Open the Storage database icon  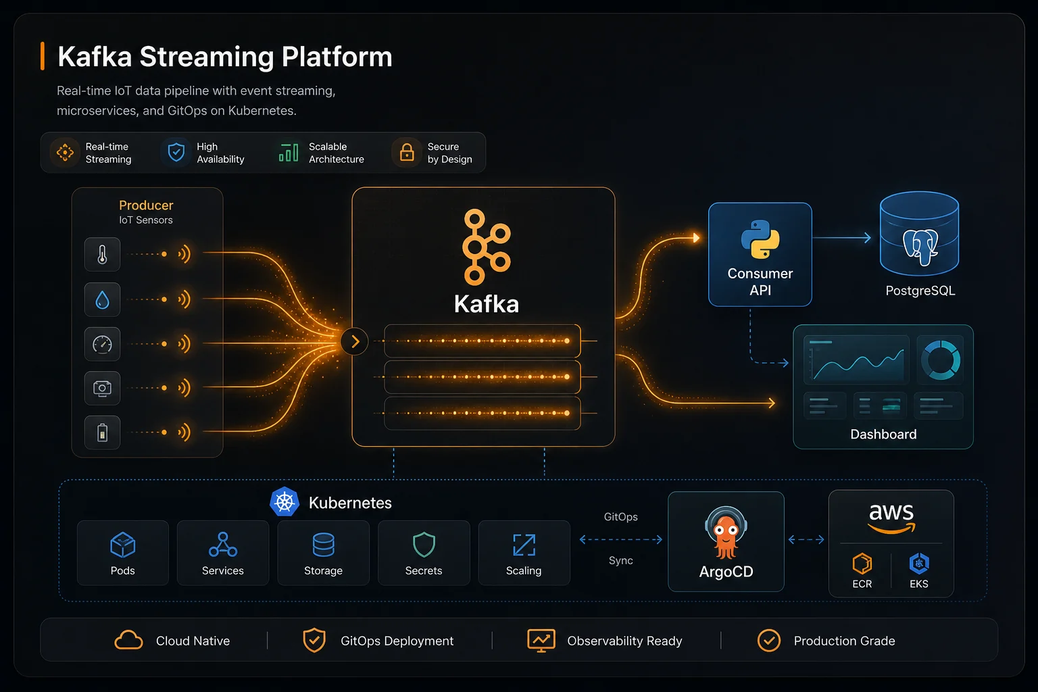[323, 545]
